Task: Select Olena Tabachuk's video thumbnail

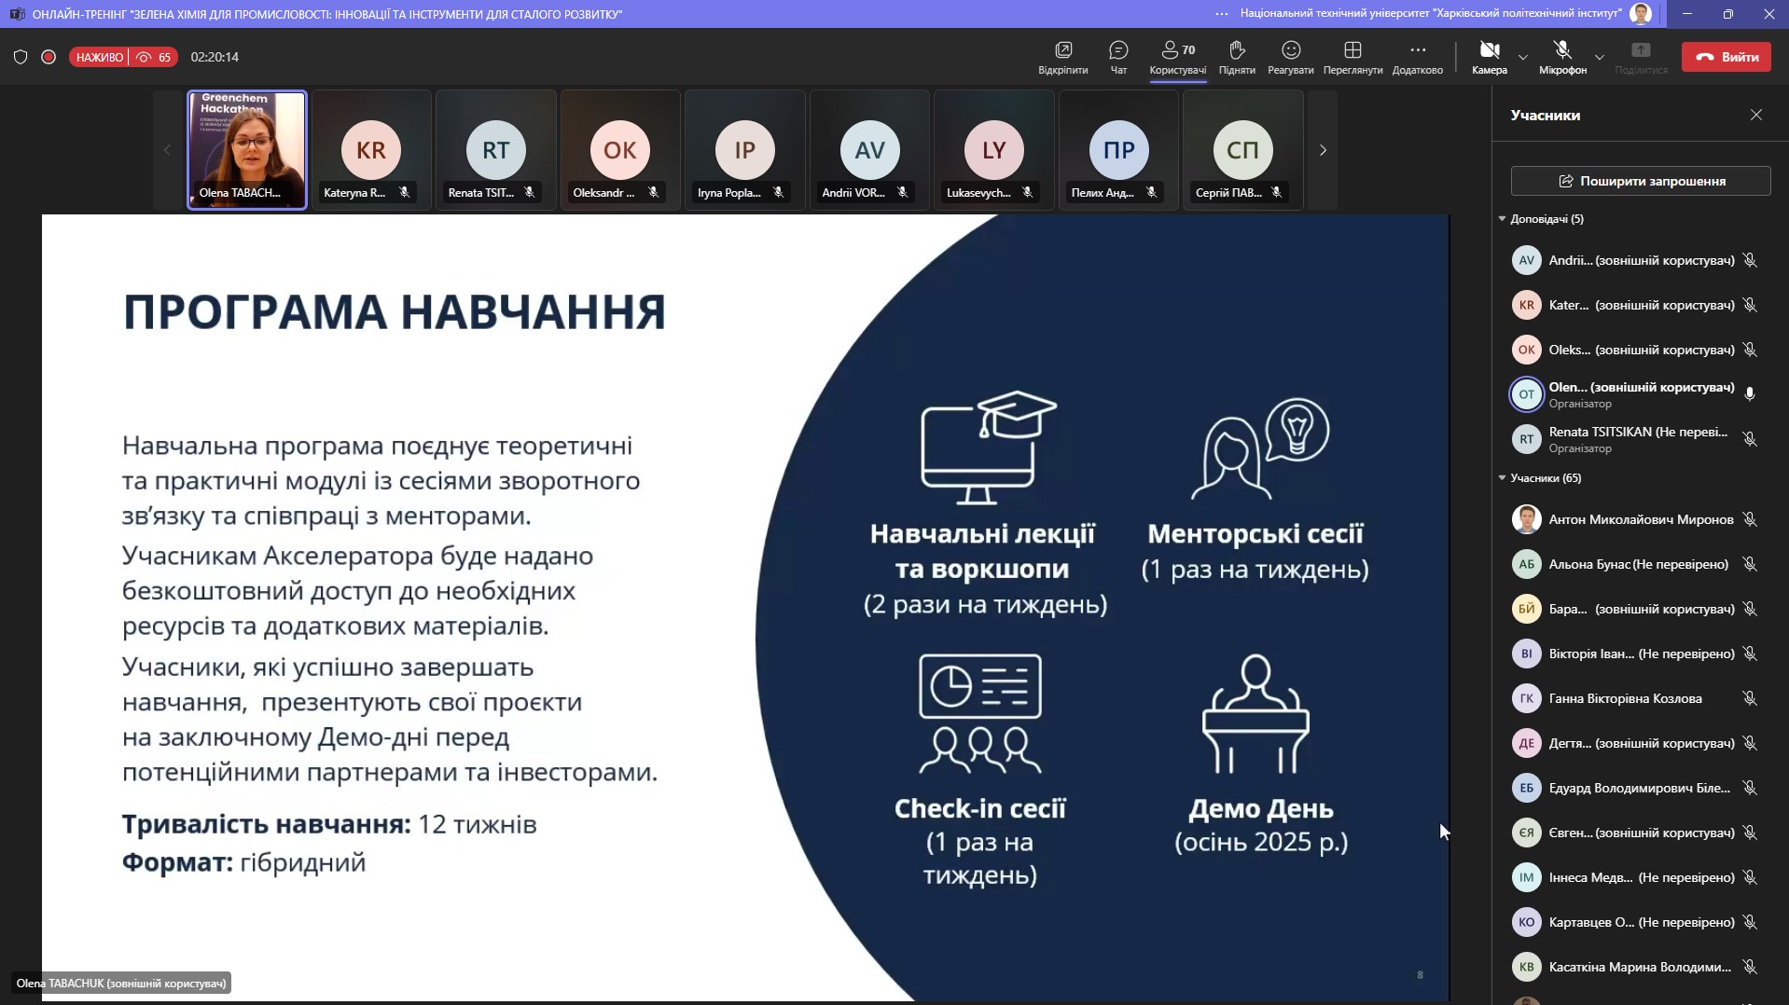Action: (x=247, y=149)
